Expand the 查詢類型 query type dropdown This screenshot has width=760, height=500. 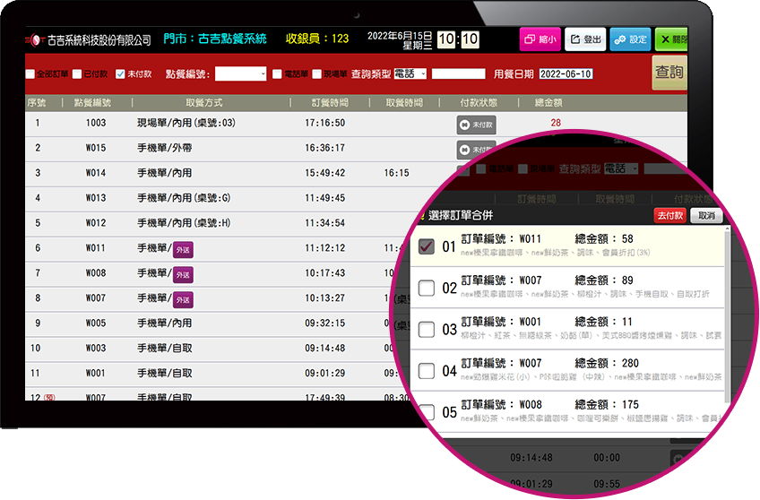[x=409, y=74]
